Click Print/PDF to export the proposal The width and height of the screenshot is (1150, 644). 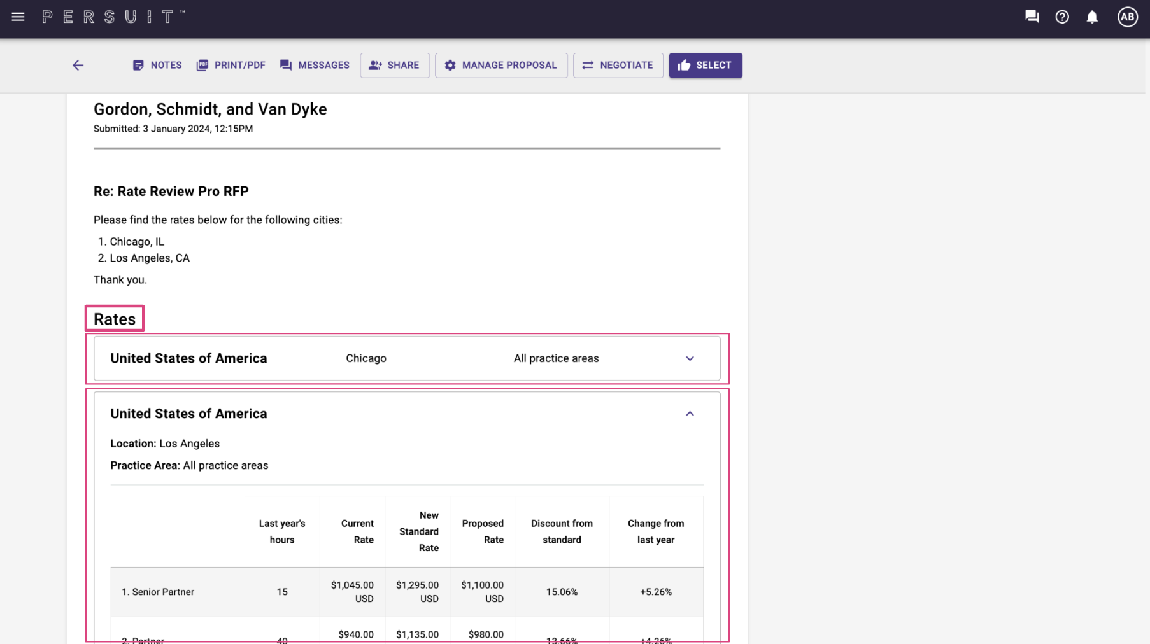click(231, 66)
